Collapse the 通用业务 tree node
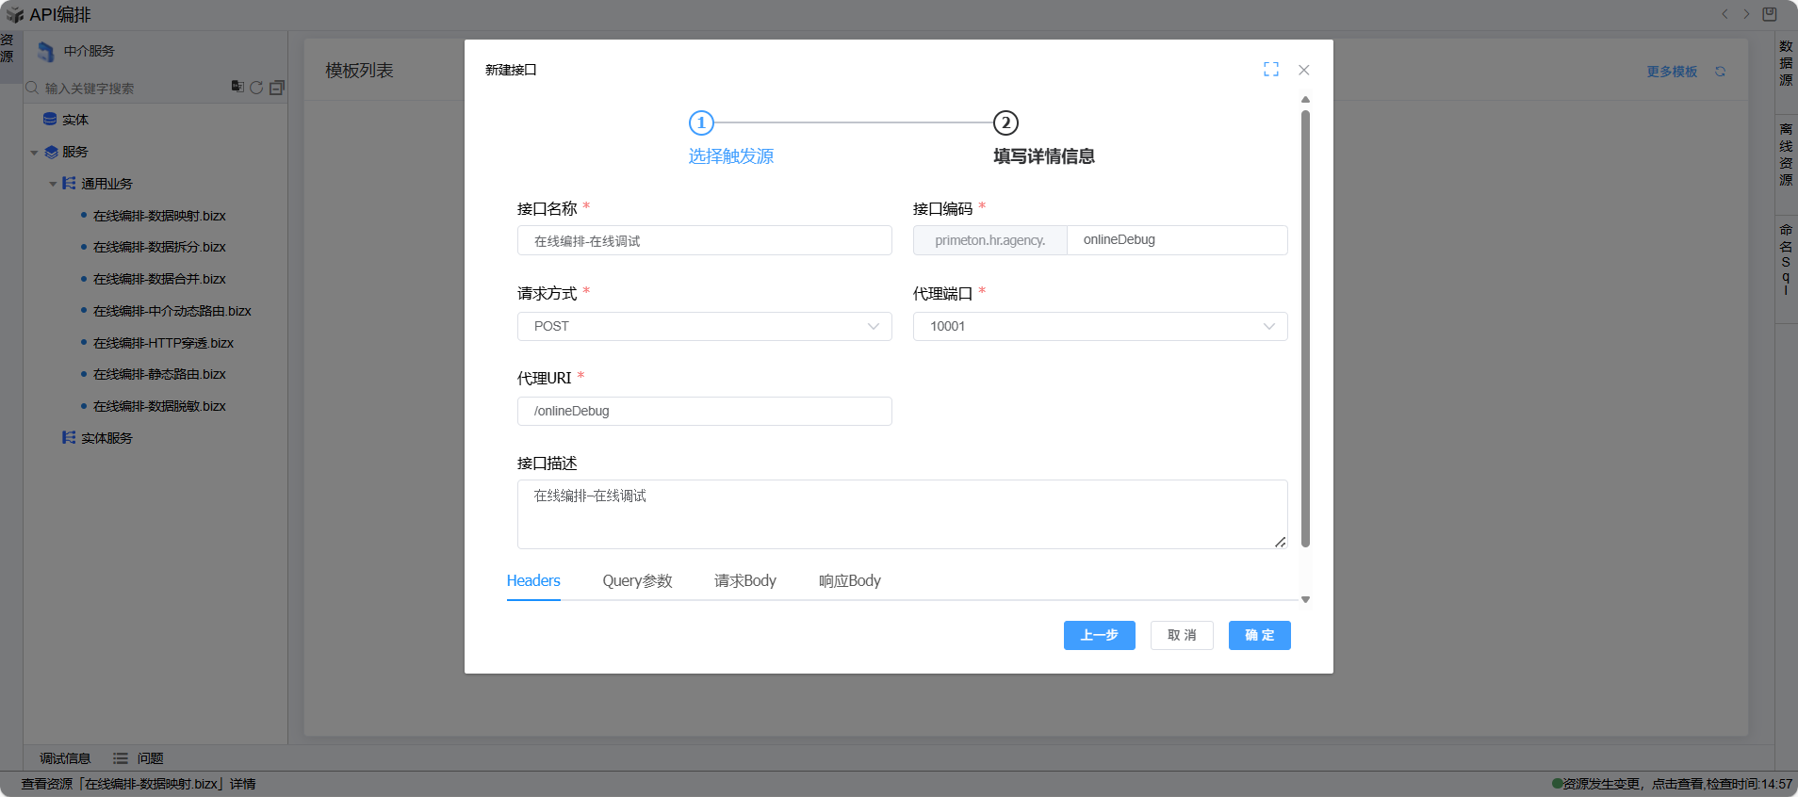 tap(54, 184)
